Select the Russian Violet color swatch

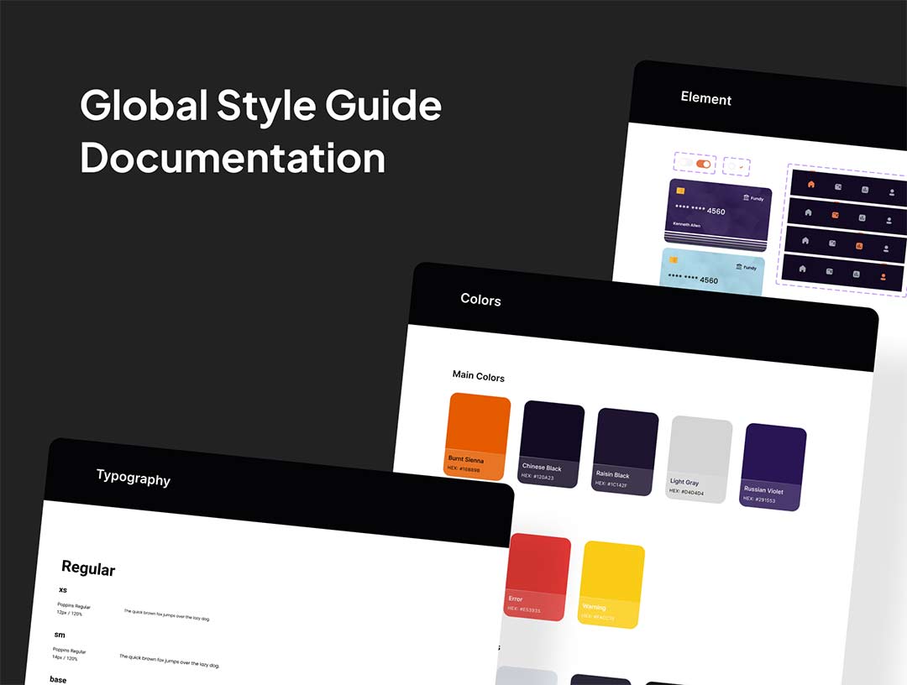(774, 468)
